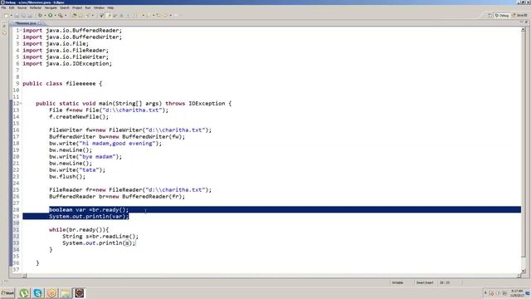Collapse the main method fold at line 12
Screen dimensions: 531x299
click(x=21, y=103)
